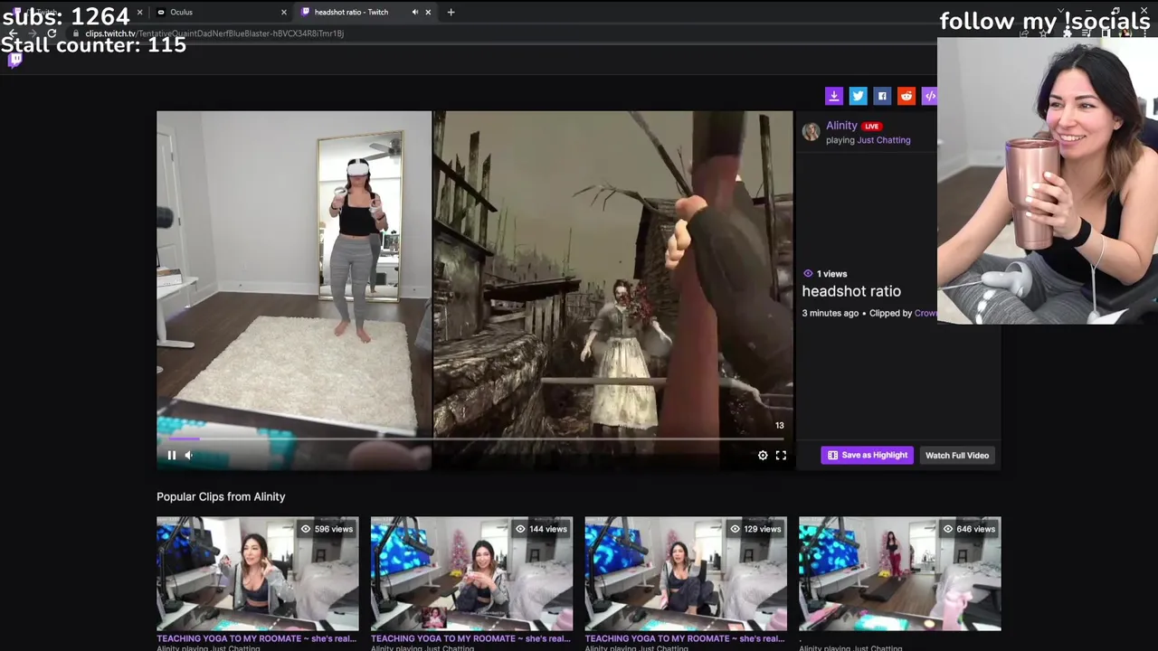The width and height of the screenshot is (1158, 651).
Task: Click the browser reload button
Action: (x=52, y=33)
